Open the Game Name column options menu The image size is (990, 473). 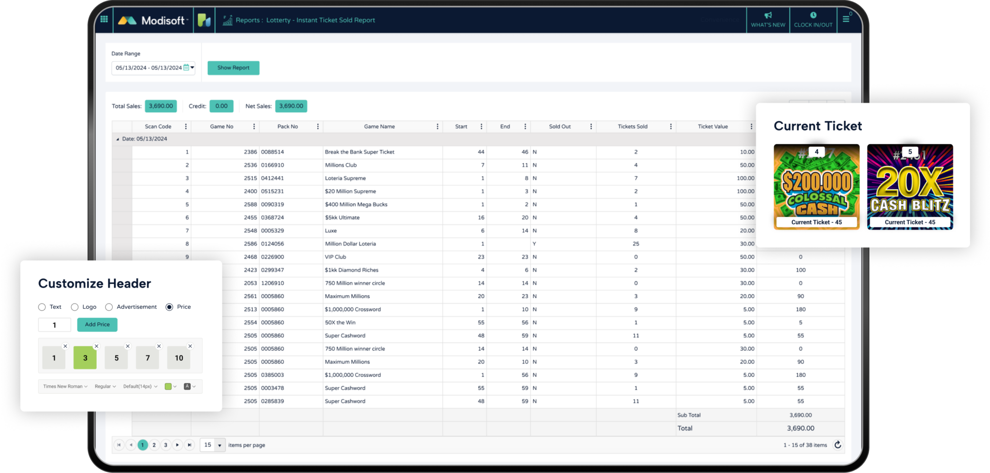coord(437,127)
